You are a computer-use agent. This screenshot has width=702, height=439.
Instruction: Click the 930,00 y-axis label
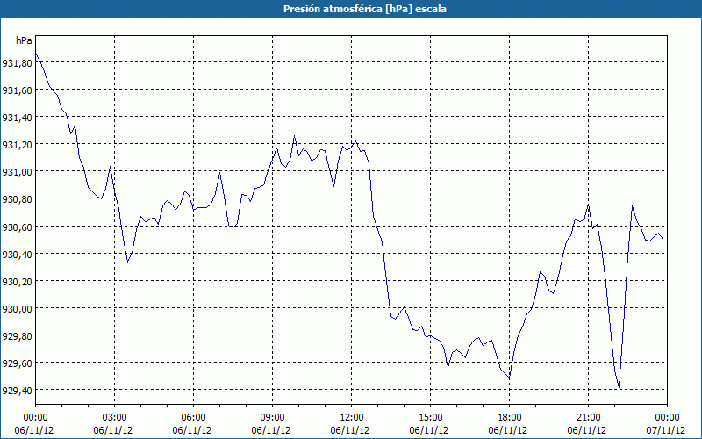tap(17, 309)
